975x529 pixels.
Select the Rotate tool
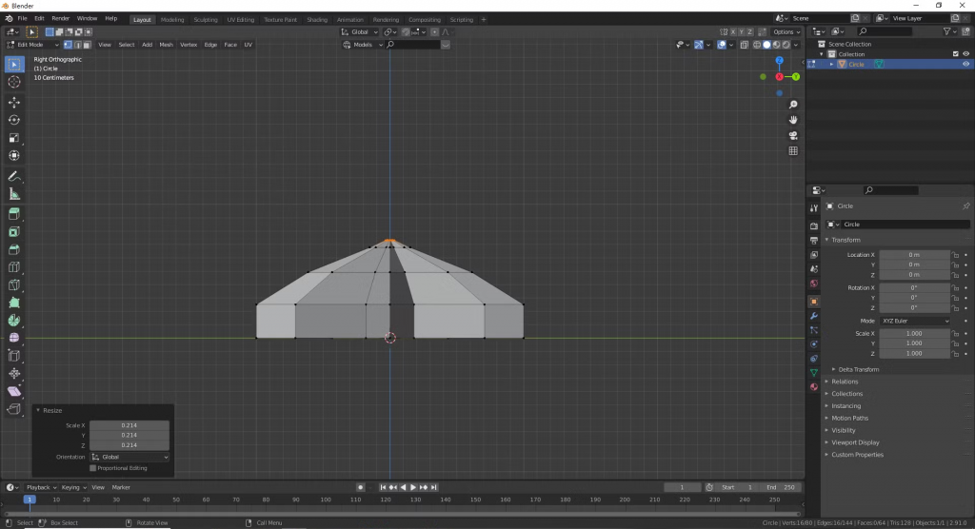coord(14,120)
